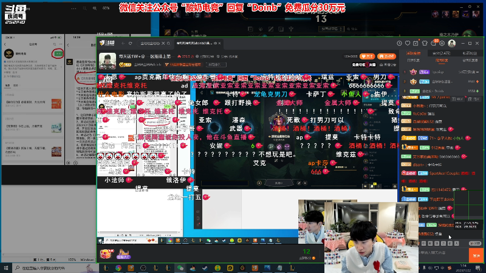Click the rank 2 viewer row
This screenshot has height=273, width=486.
coord(442,81)
